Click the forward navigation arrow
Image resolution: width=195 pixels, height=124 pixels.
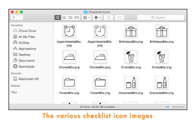pos(20,17)
